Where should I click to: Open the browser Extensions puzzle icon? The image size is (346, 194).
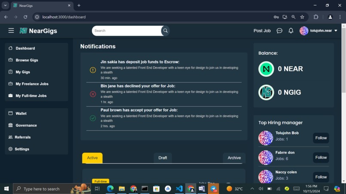(316, 17)
